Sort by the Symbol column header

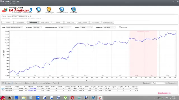[x=17, y=87]
